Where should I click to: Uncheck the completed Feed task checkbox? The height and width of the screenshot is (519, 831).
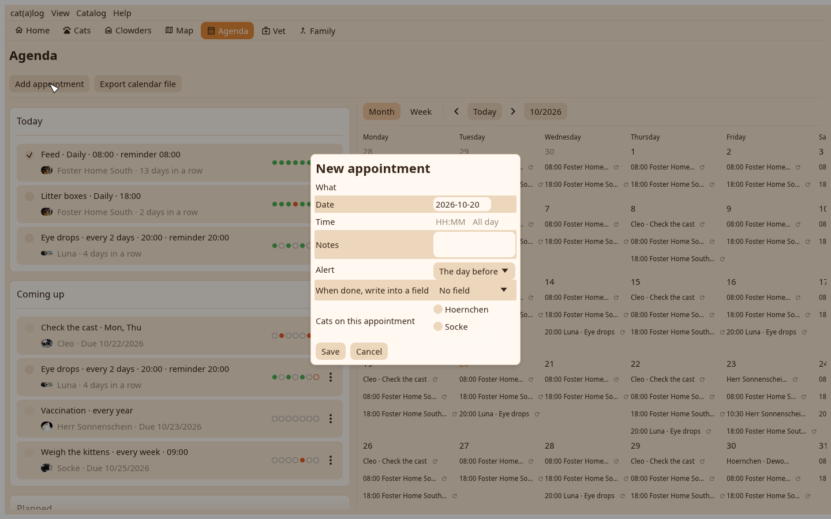29,155
